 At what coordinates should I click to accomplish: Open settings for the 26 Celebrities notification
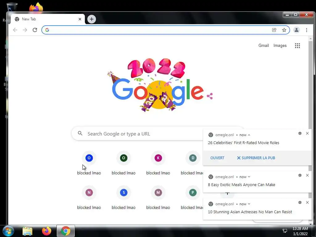click(x=300, y=133)
